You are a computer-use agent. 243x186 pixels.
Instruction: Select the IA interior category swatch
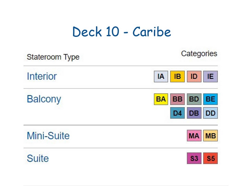(161, 77)
